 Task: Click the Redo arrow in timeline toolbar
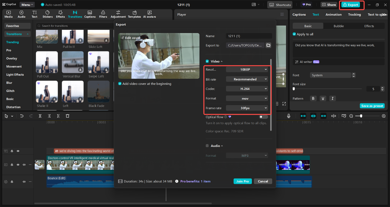31,116
